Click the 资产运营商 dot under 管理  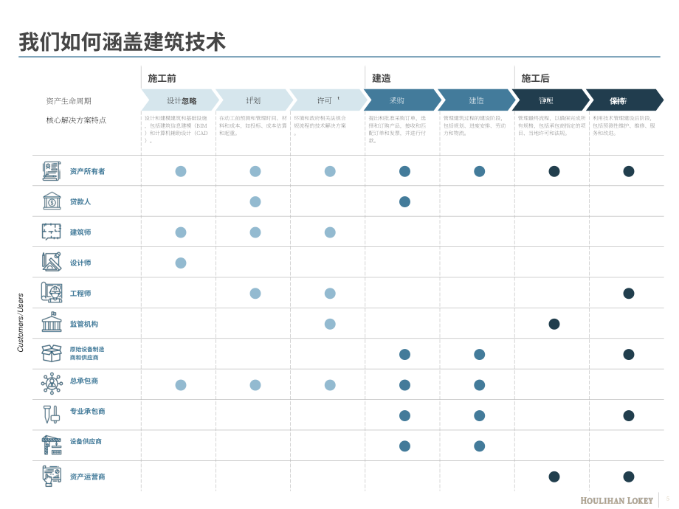(x=554, y=477)
